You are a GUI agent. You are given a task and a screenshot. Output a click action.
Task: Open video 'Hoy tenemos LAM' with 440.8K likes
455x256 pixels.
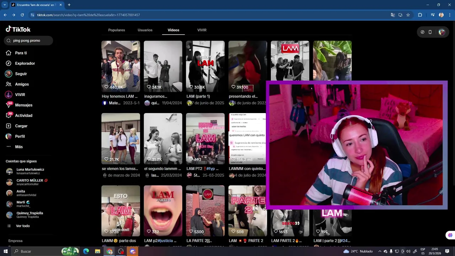[121, 66]
